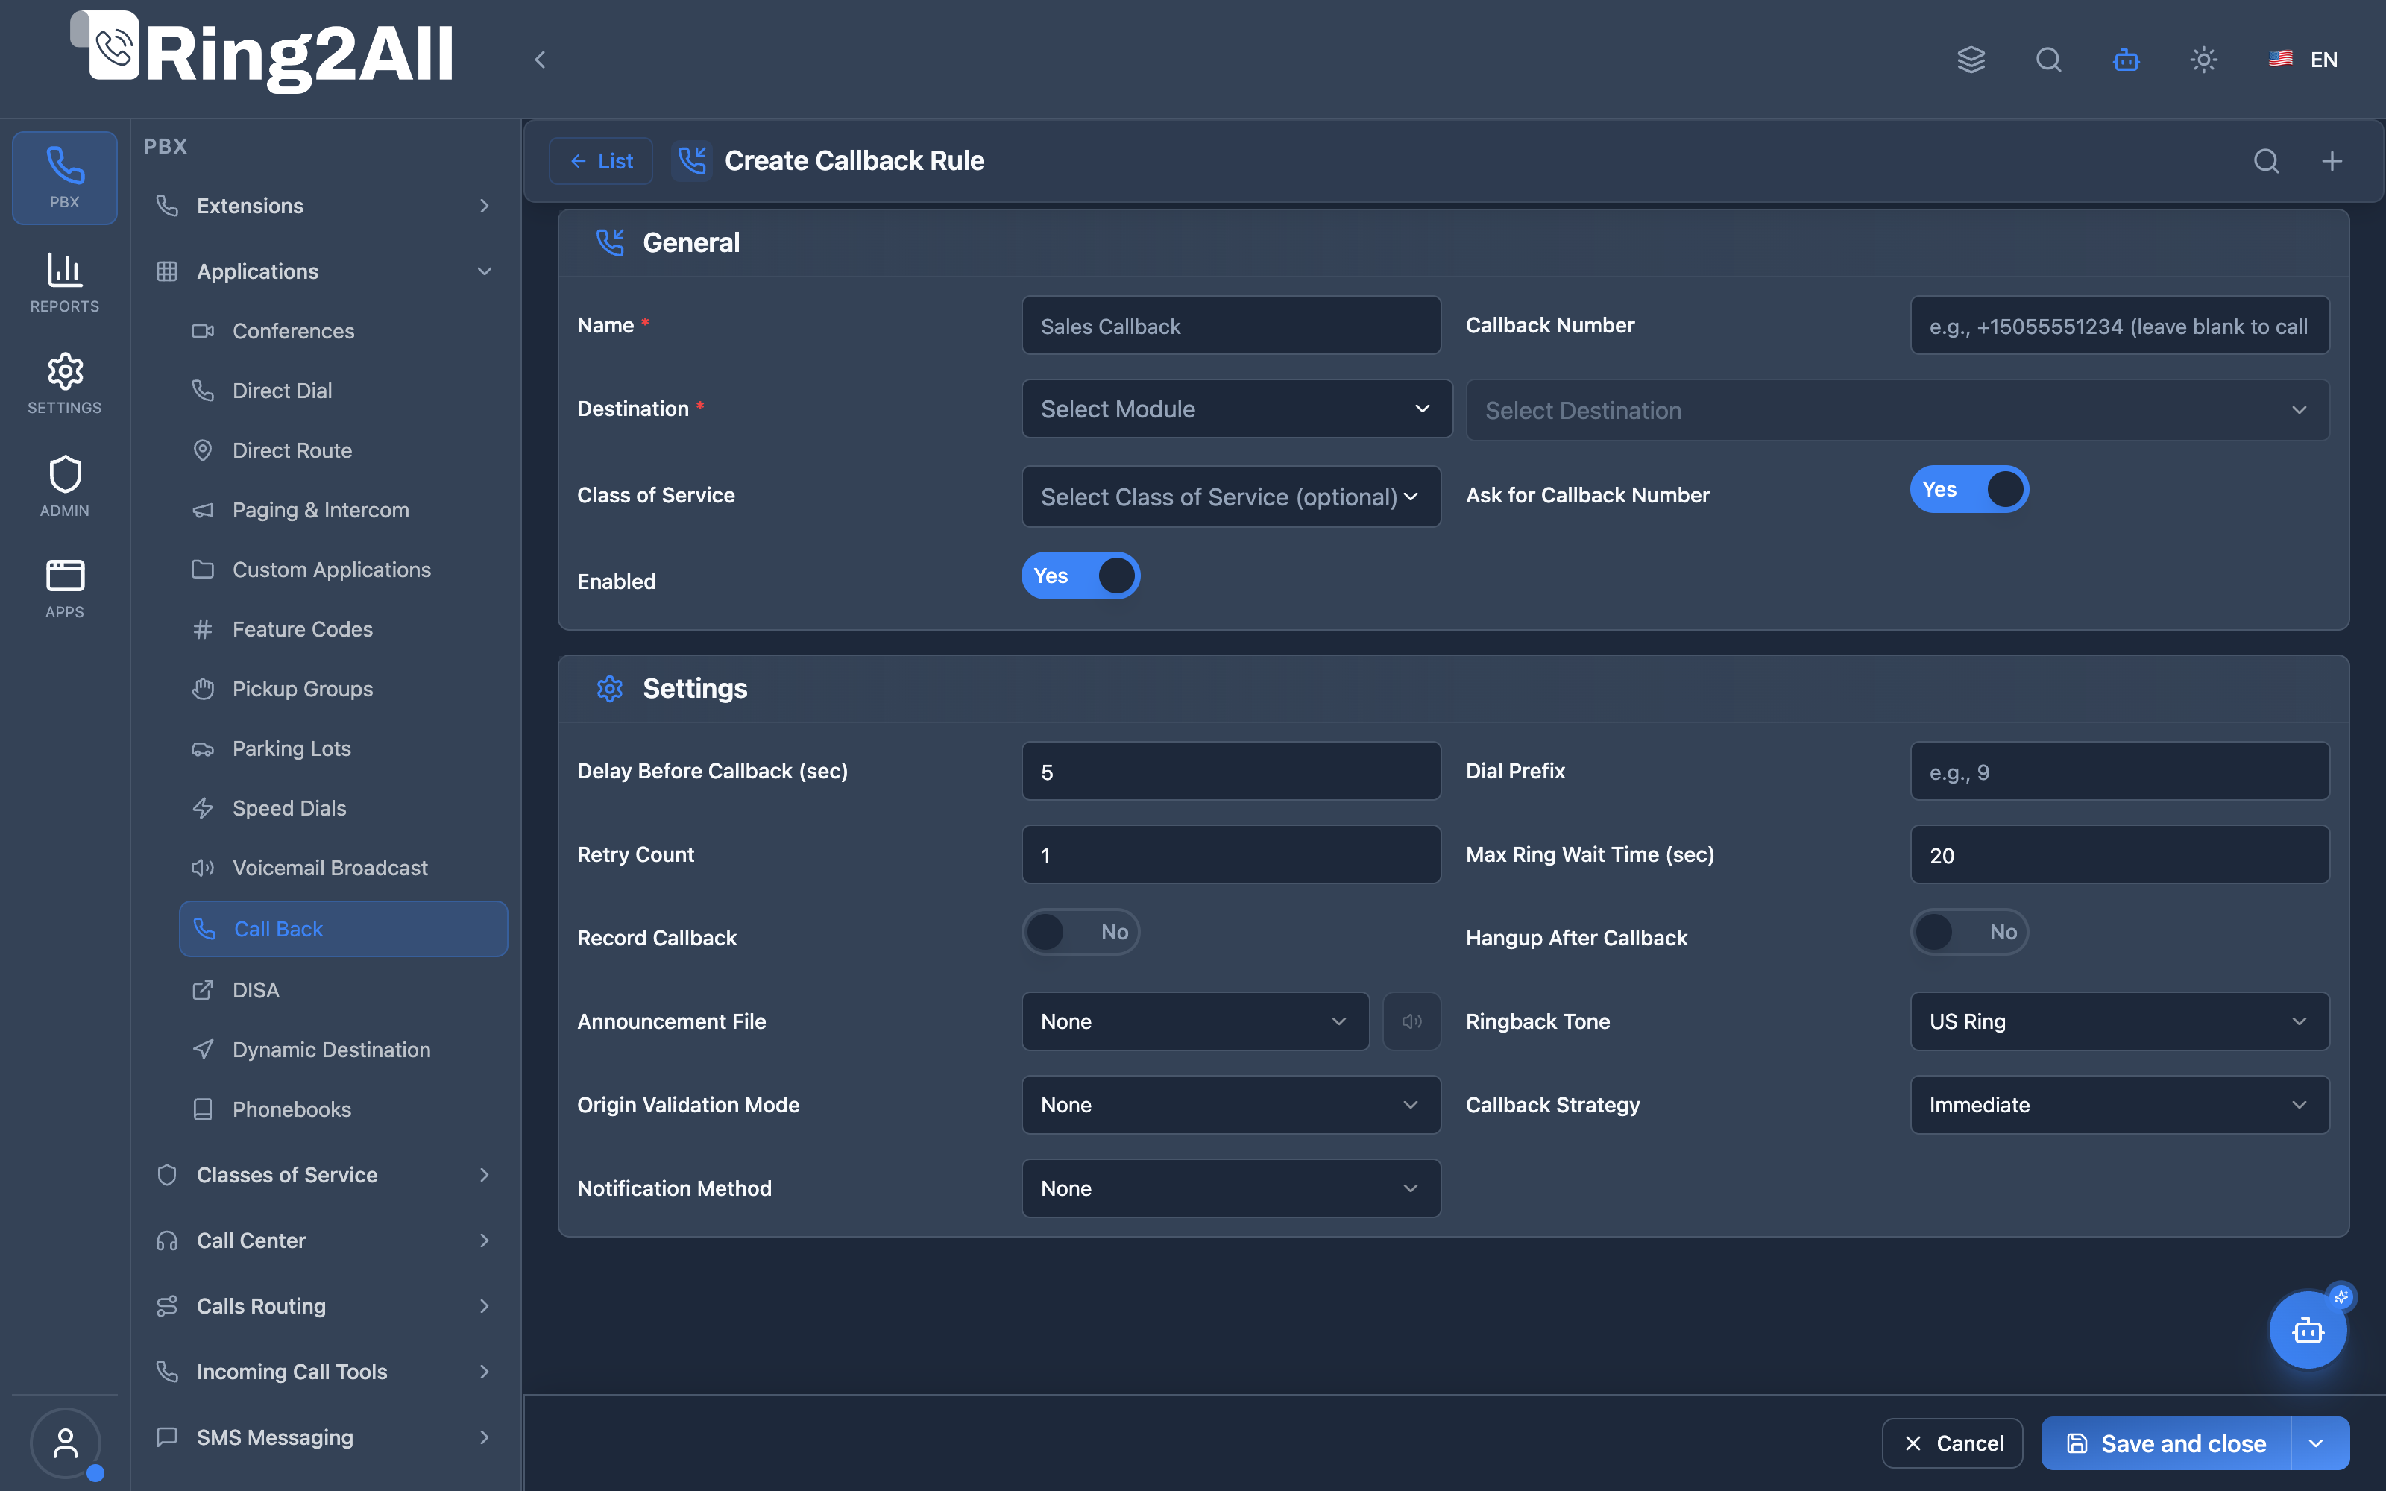
Task: Play the announcement file speaker icon
Action: 1412,1021
